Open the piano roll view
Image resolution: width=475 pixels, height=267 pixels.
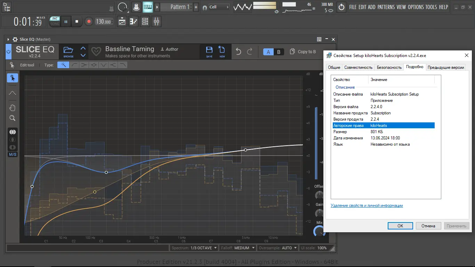click(134, 22)
